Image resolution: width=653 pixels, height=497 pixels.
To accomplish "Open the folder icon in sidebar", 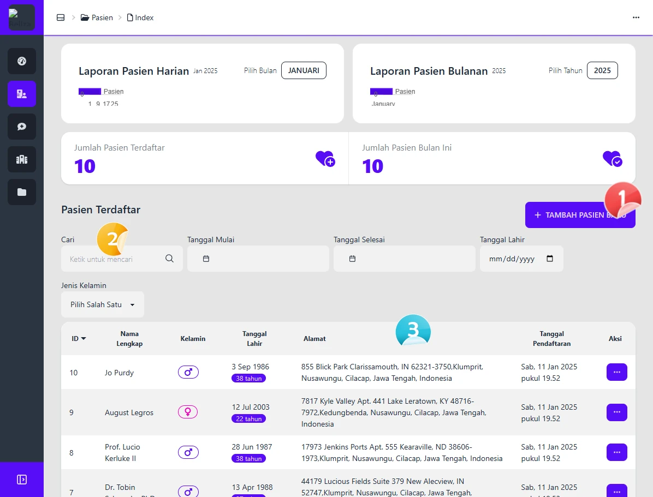I will click(x=22, y=192).
